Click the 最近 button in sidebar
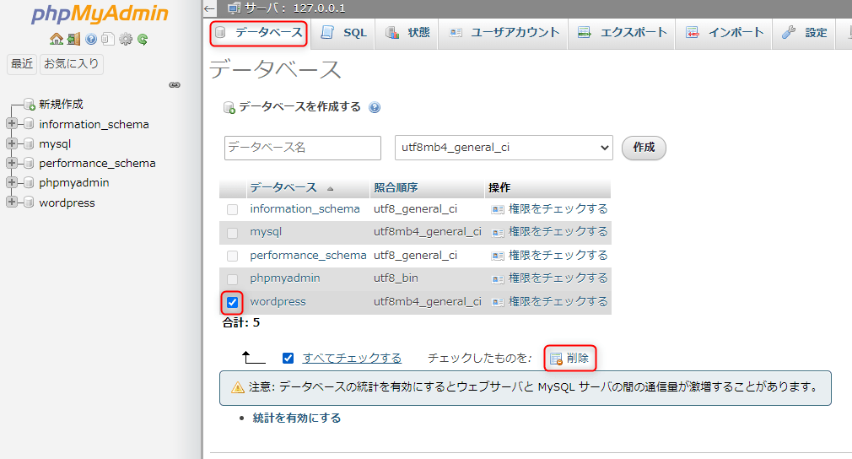Screen dimensions: 852x459 [22, 64]
